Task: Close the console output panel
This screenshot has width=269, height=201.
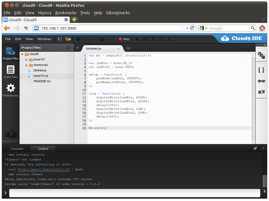Action: click(263, 148)
